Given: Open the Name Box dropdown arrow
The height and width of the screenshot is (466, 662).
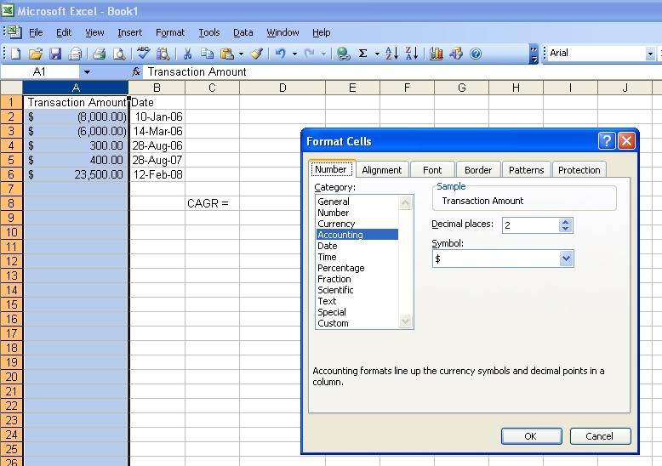Looking at the screenshot, I should click(x=87, y=72).
